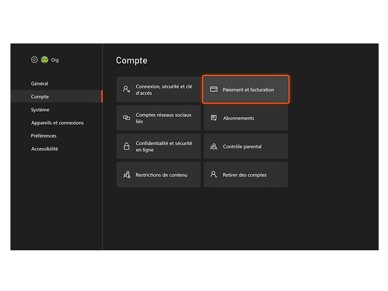
Task: Open the Général settings section
Action: tap(40, 84)
